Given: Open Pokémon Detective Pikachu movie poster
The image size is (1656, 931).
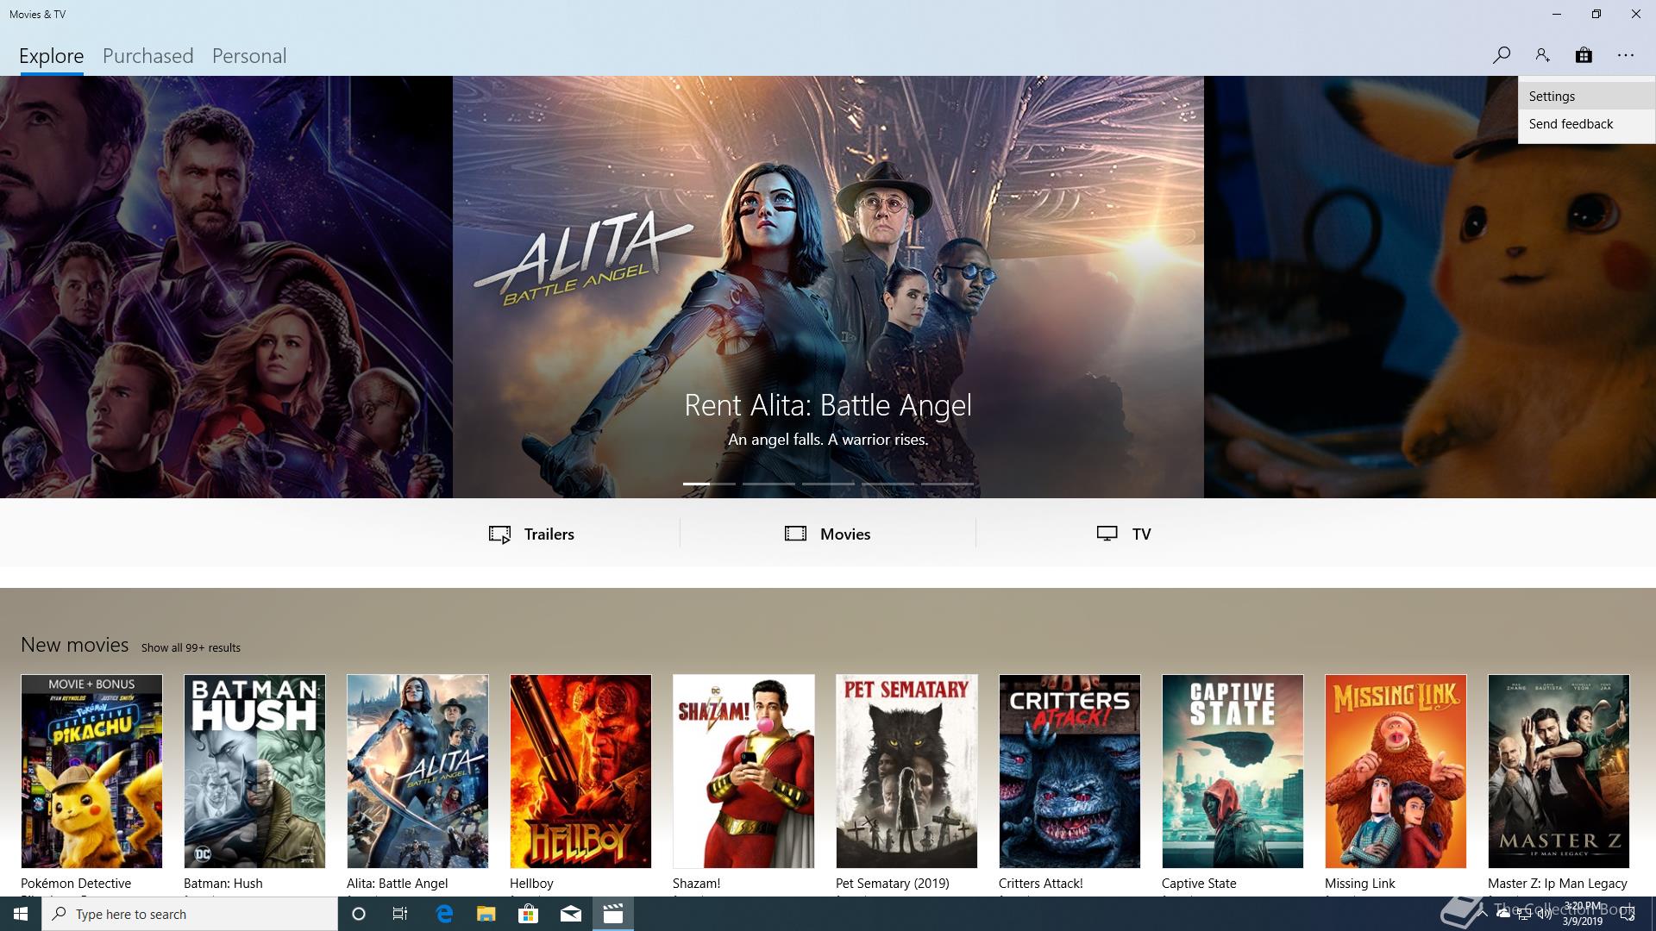Looking at the screenshot, I should coord(91,772).
